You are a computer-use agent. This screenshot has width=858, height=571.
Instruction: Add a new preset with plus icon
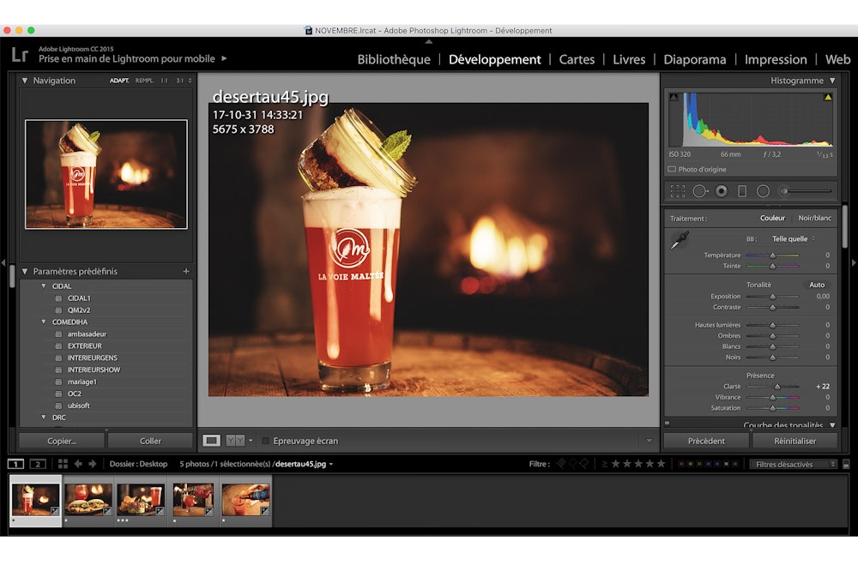tap(186, 271)
